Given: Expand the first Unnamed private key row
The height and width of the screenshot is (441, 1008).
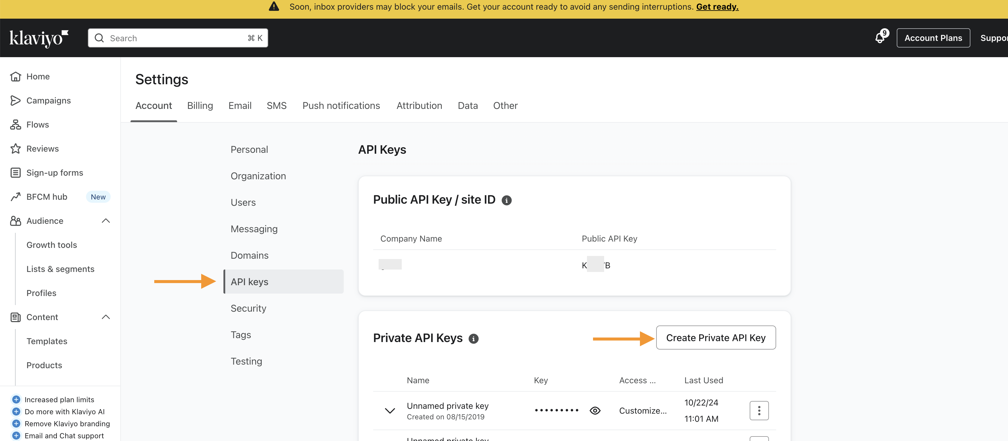Looking at the screenshot, I should point(390,411).
